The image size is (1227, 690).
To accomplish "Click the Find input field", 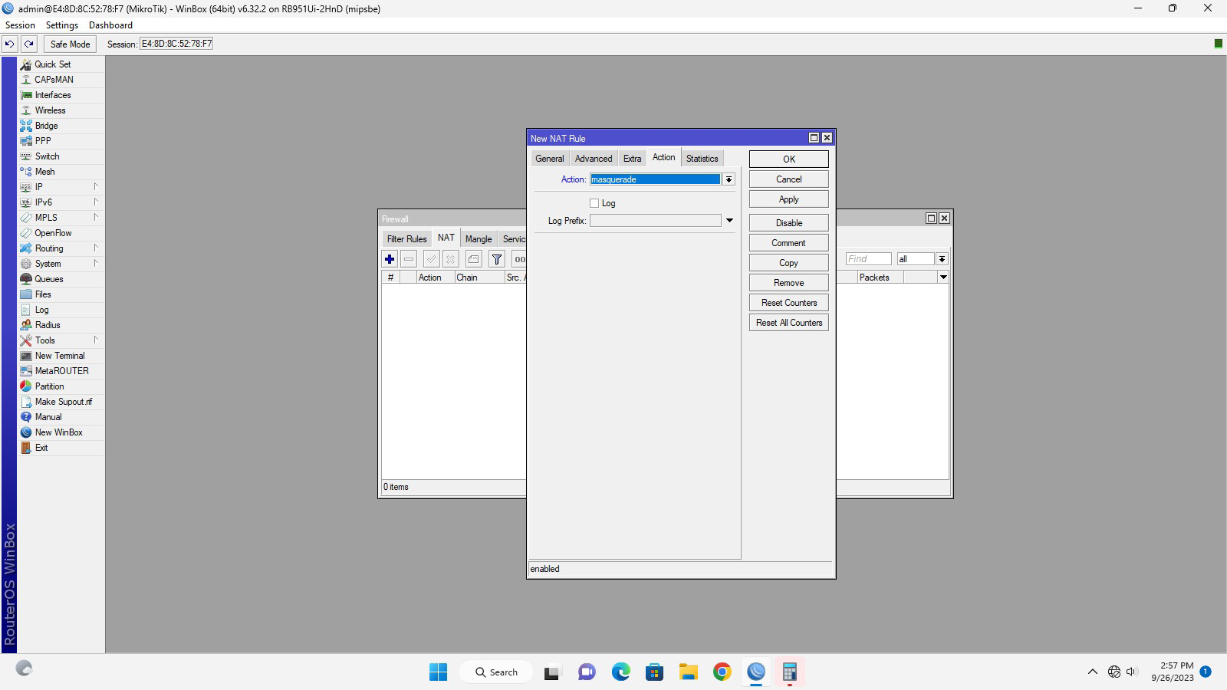I will coord(868,259).
